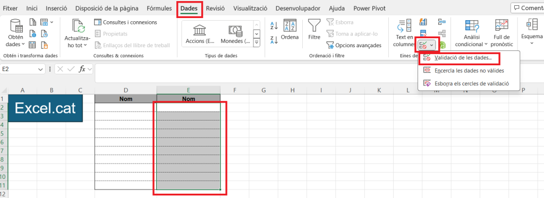Image resolution: width=544 pixels, height=198 pixels.
Task: Open the Fitxer tab
Action: (x=10, y=8)
